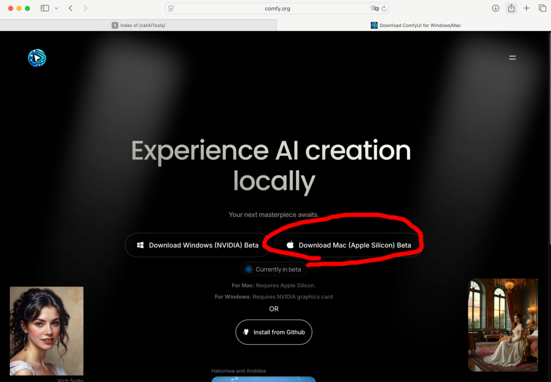The image size is (551, 382).
Task: Click the Hakoniwa and Andidea credit text
Action: pos(238,371)
